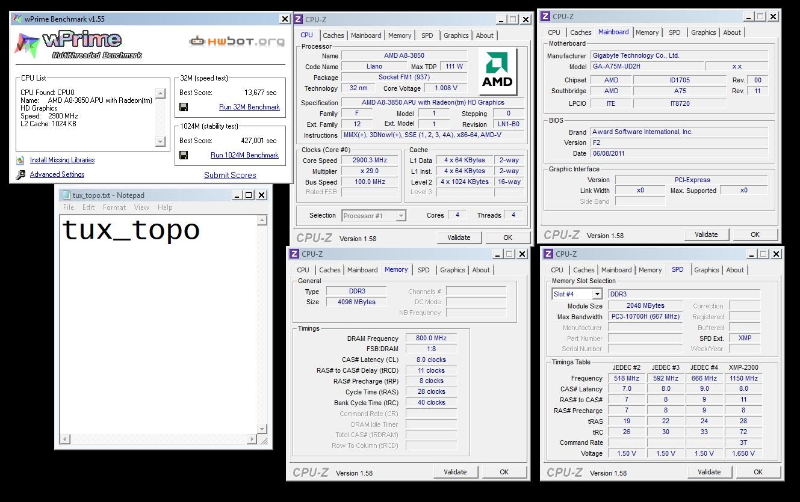
Task: Click the Max Bandwidth PC3-10700H field
Action: [645, 316]
